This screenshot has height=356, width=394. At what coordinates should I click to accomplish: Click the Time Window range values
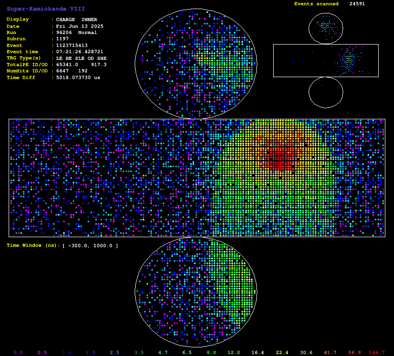[90, 246]
